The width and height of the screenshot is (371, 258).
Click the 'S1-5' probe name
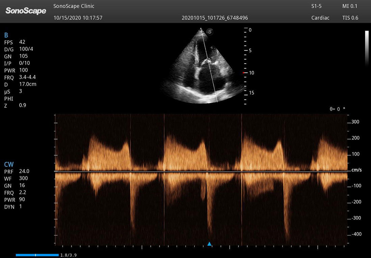click(316, 6)
